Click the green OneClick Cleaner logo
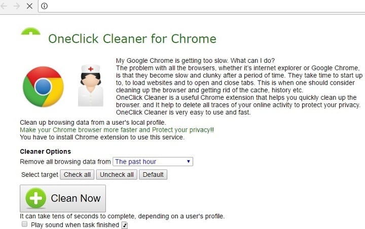Image resolution: width=365 pixels, height=229 pixels. (x=30, y=31)
